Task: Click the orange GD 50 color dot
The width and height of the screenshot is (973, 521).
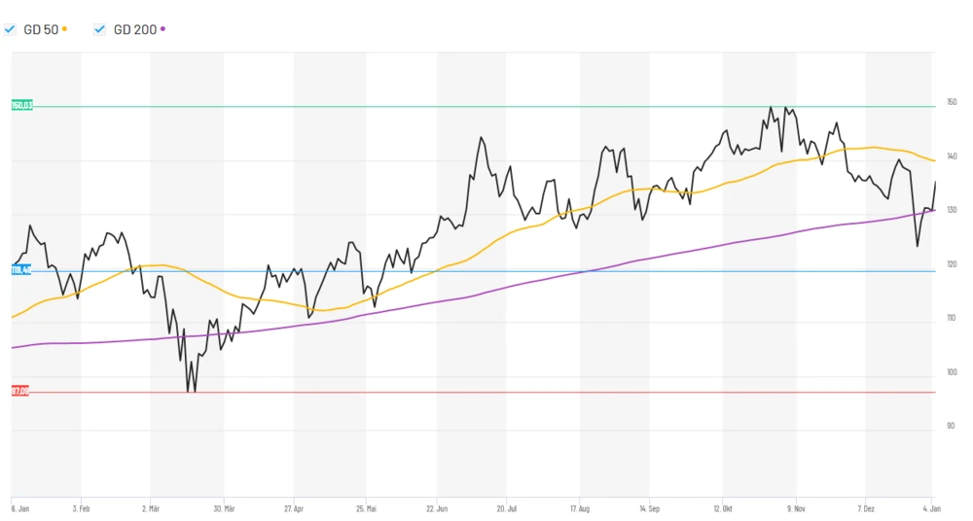Action: [65, 29]
